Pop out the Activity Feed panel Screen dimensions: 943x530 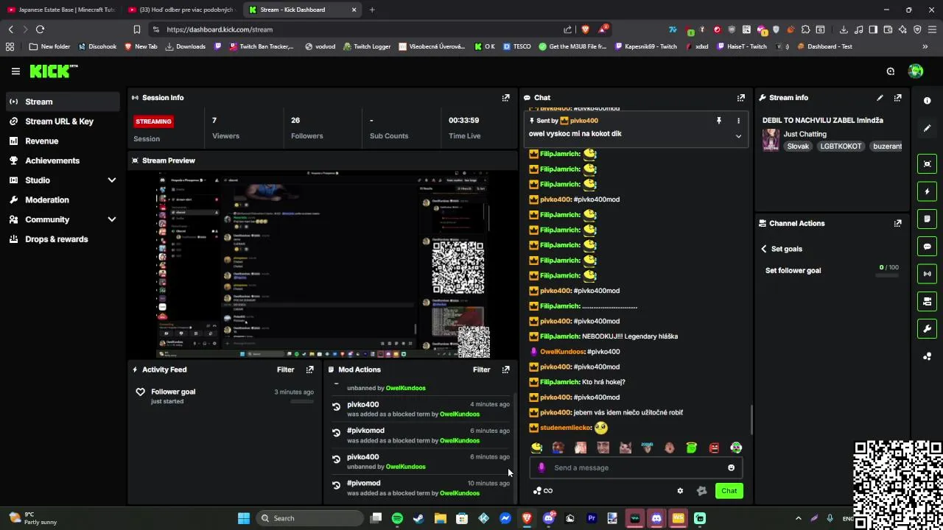(309, 370)
